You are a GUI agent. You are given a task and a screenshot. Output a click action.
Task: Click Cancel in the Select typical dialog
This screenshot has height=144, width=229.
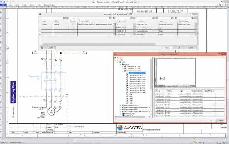tap(221, 120)
